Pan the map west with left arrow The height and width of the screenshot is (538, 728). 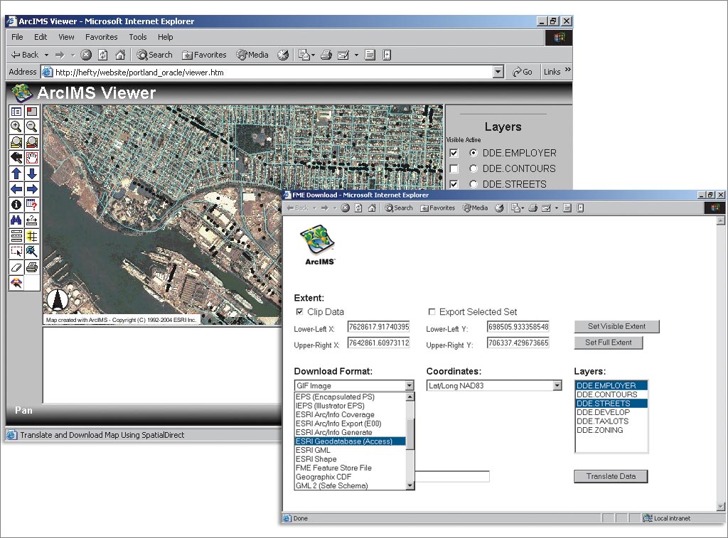click(x=16, y=189)
